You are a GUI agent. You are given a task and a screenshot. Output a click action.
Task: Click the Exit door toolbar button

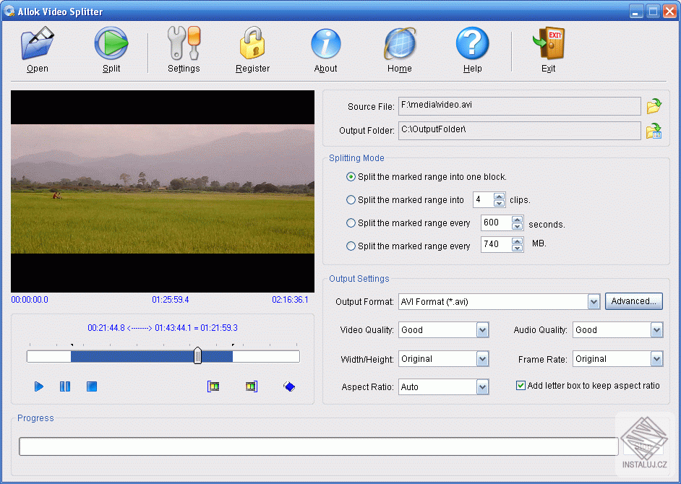click(548, 45)
